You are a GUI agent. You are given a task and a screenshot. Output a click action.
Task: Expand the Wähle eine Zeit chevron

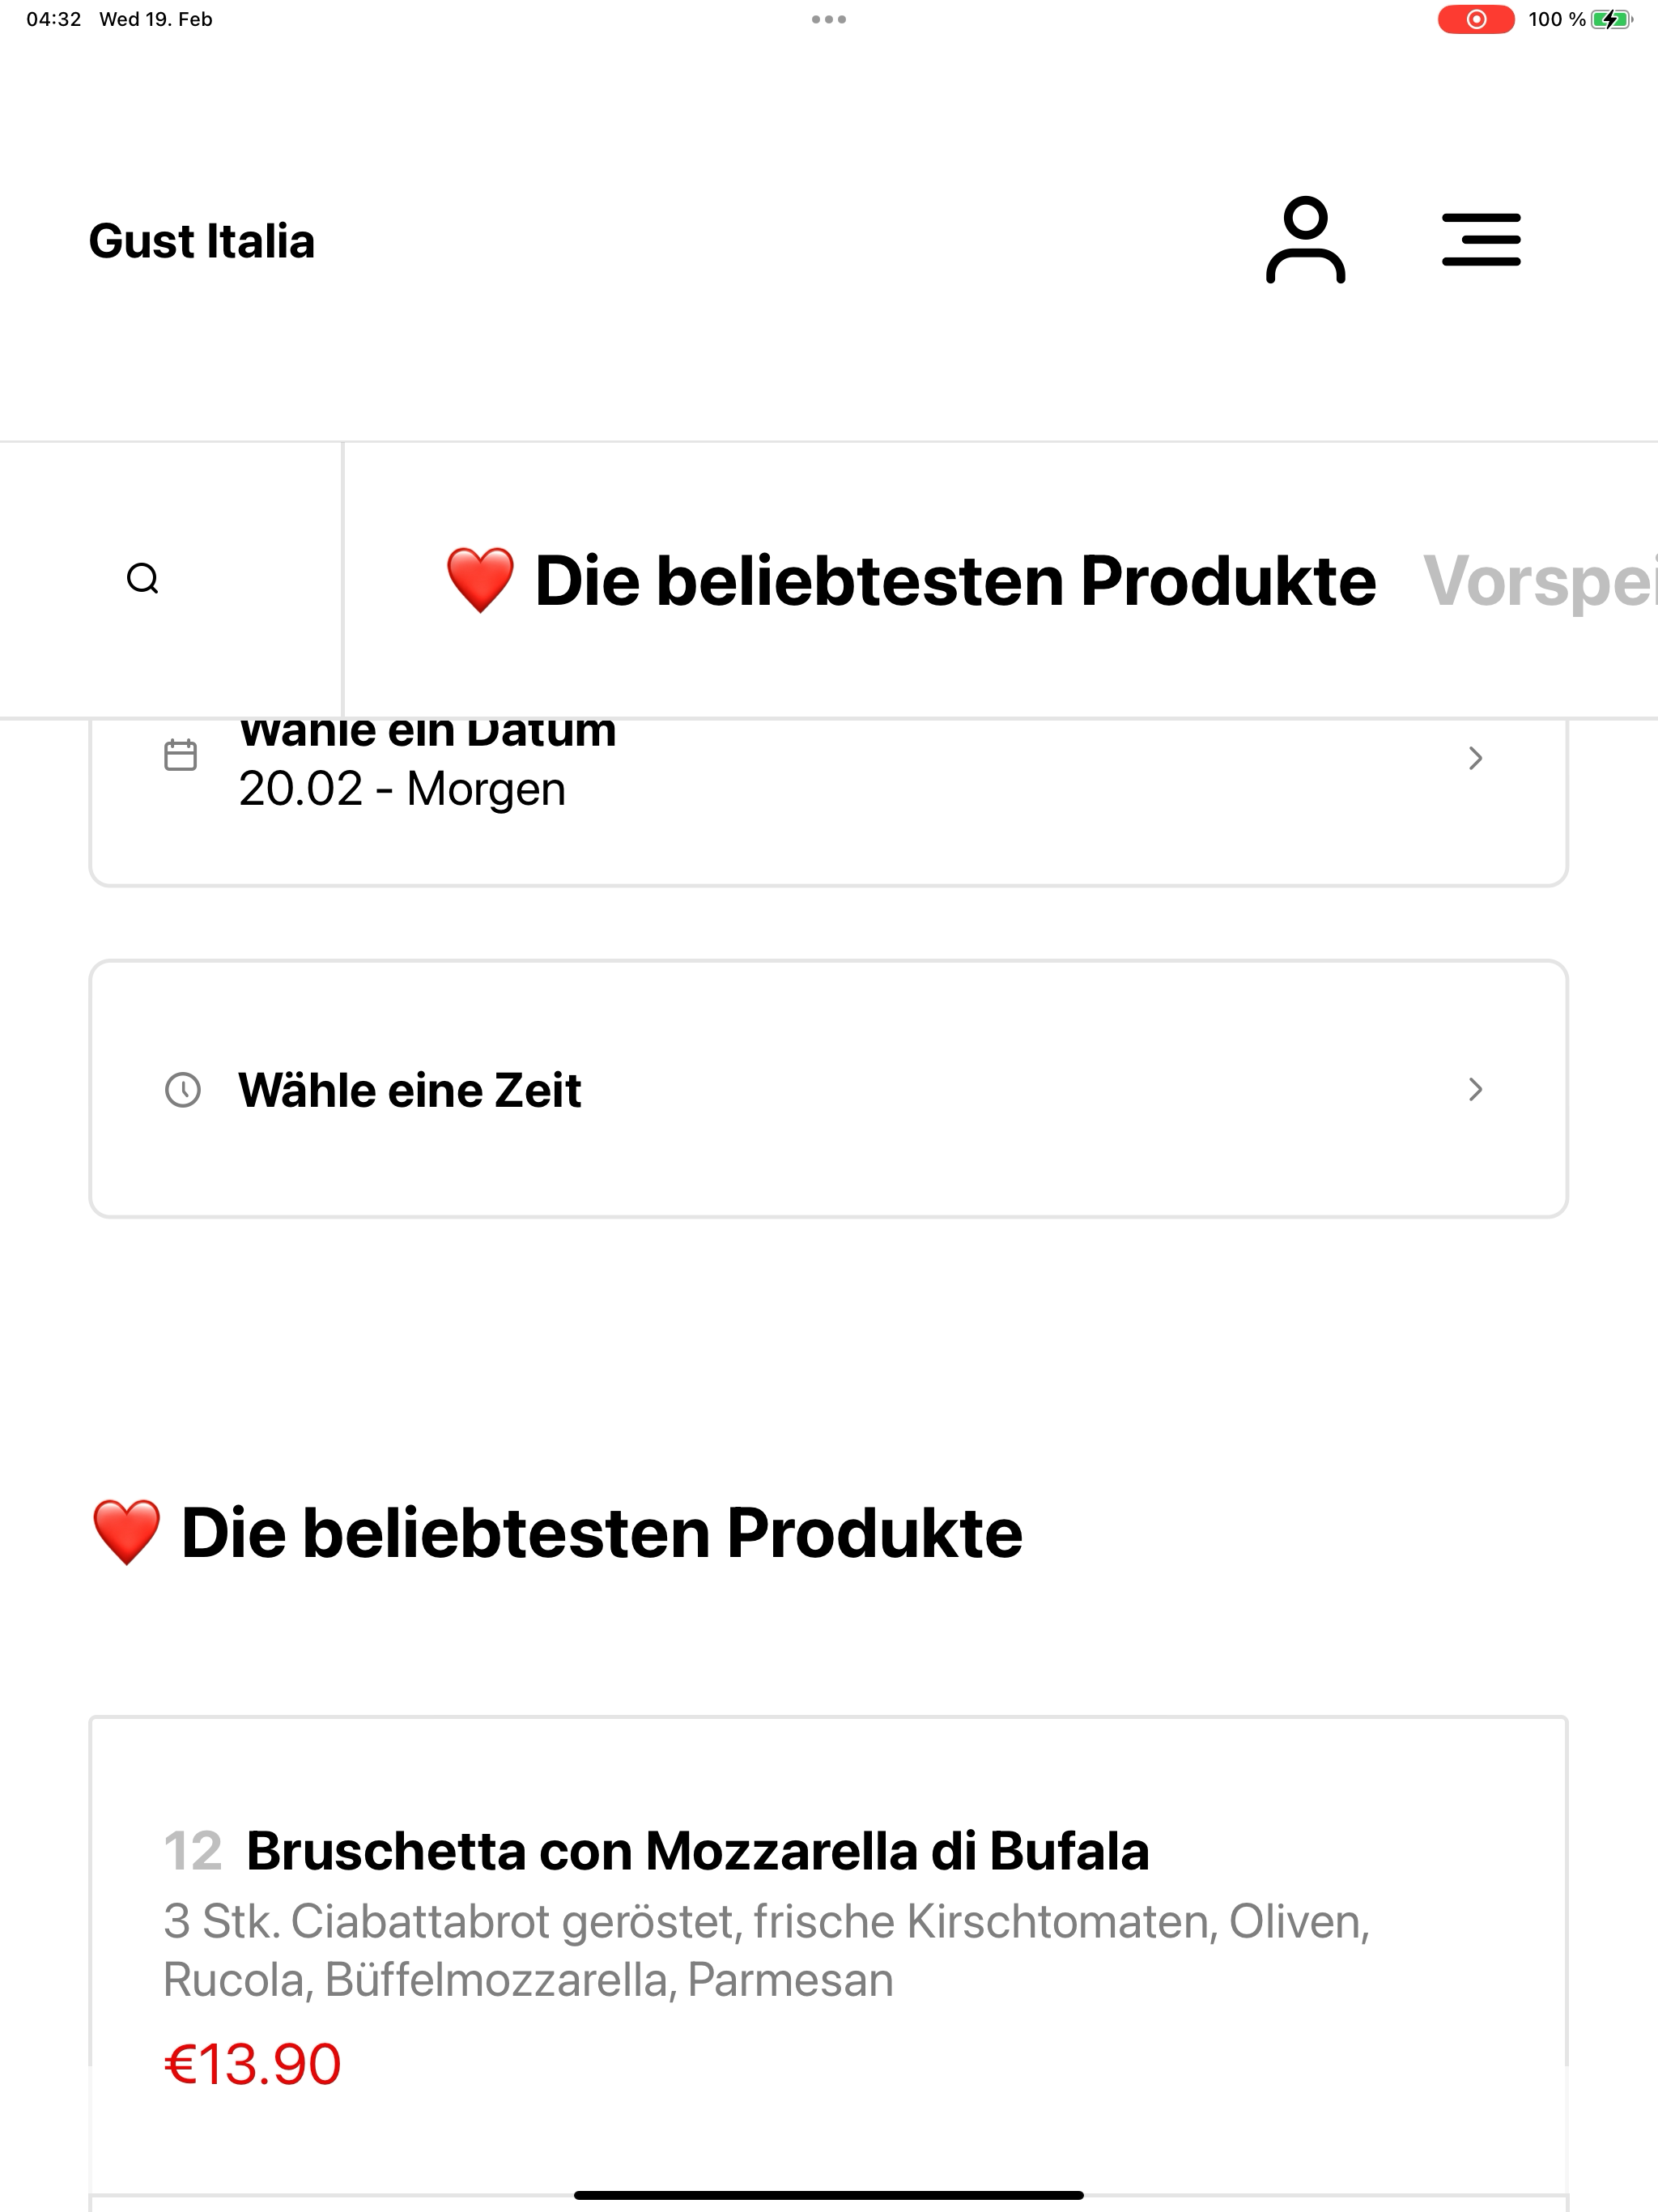coord(1475,1089)
